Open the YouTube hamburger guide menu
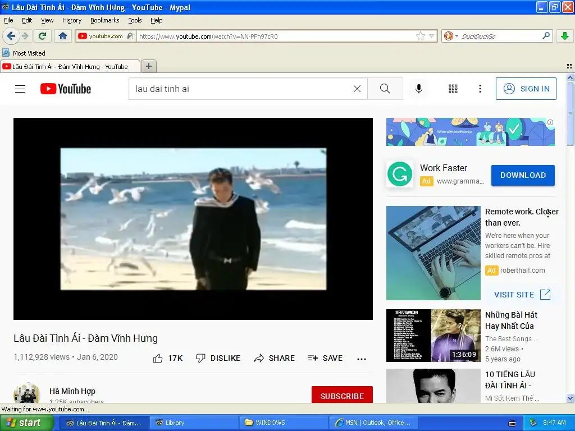This screenshot has width=575, height=431. 20,89
